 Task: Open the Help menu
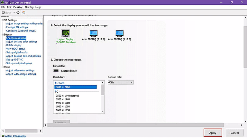click(x=38, y=7)
